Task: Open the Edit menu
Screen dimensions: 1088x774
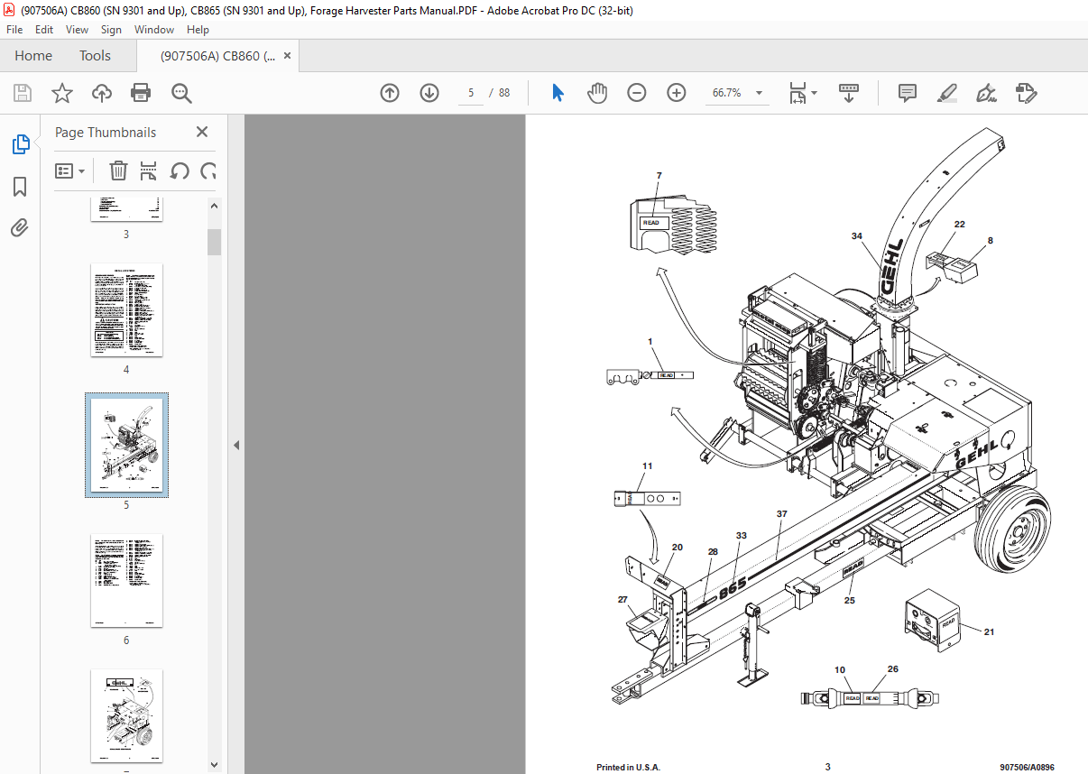Action: pyautogui.click(x=45, y=30)
